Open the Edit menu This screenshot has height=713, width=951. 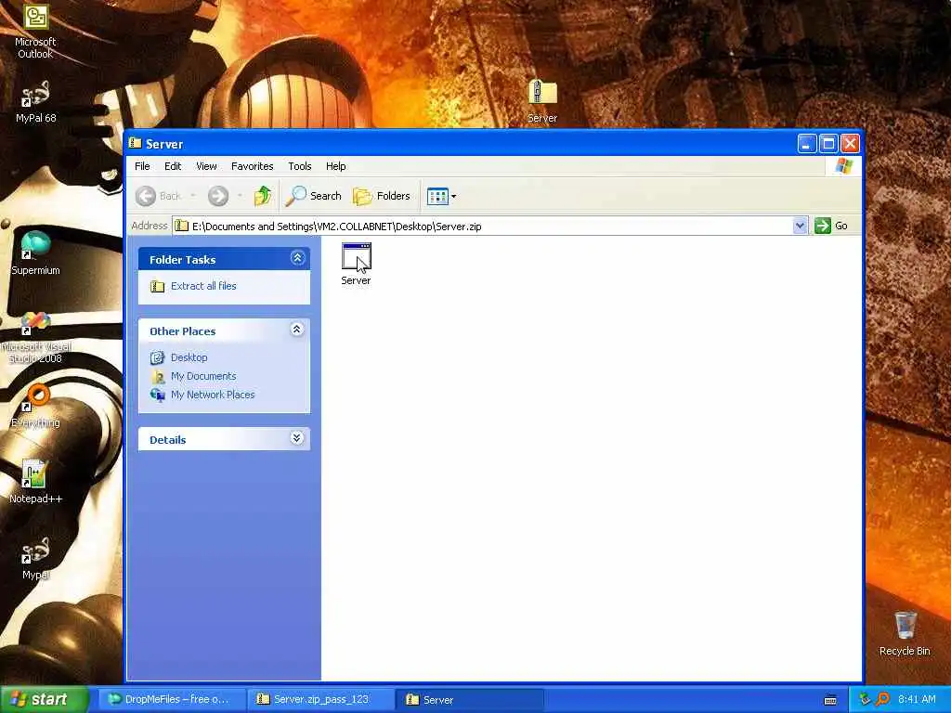click(x=173, y=166)
